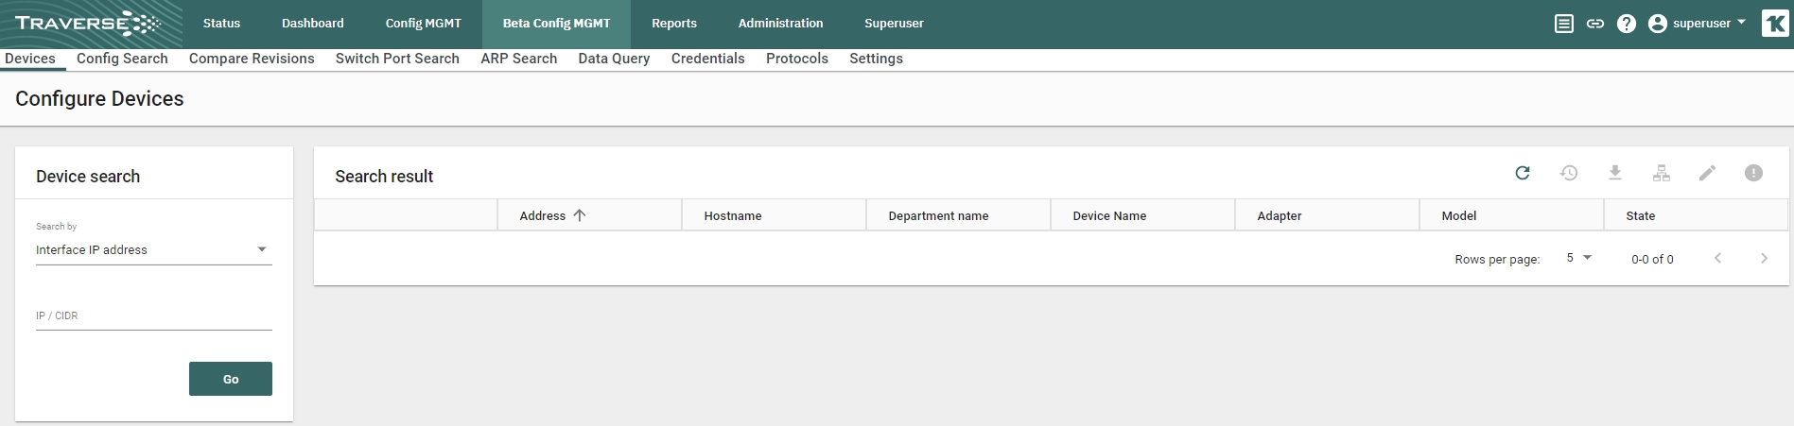
Task: Click the exclamation alert icon
Action: point(1753,173)
